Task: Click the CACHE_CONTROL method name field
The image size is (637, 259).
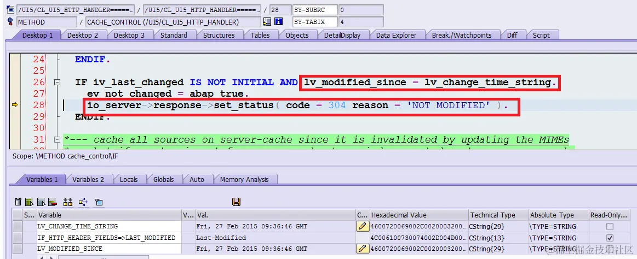Action: tap(173, 22)
